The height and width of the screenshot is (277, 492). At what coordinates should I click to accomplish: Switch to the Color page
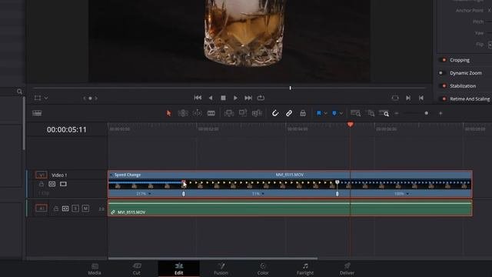pos(263,269)
